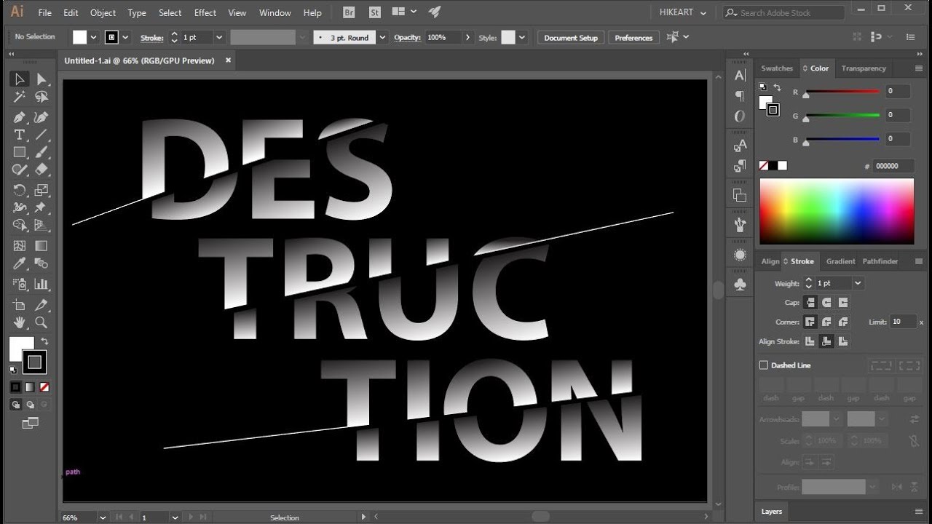The width and height of the screenshot is (932, 524).
Task: Open the Preferences button
Action: pyautogui.click(x=633, y=38)
